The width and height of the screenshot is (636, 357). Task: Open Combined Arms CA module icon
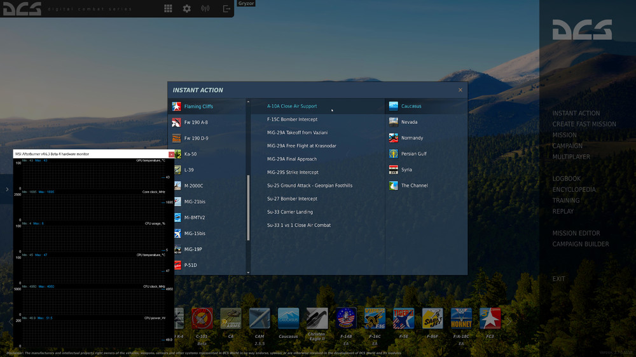231,318
